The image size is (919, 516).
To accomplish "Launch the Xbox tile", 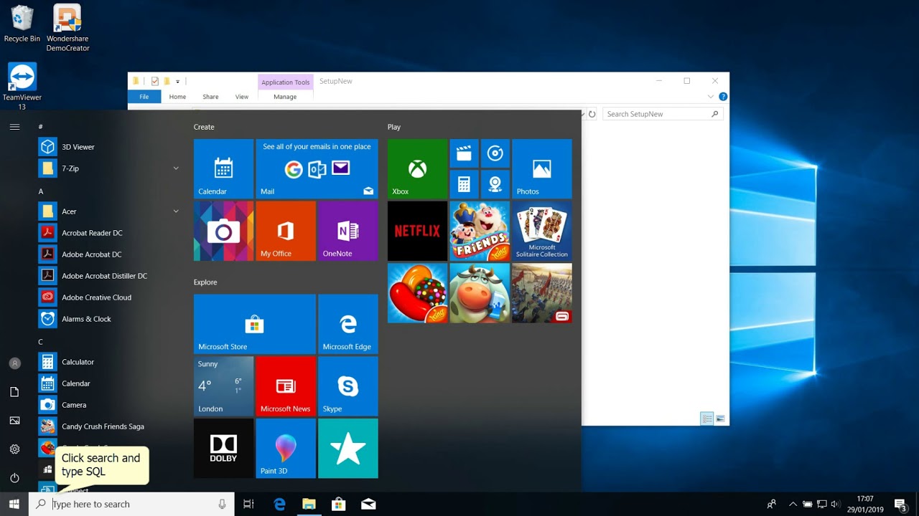I will point(417,168).
